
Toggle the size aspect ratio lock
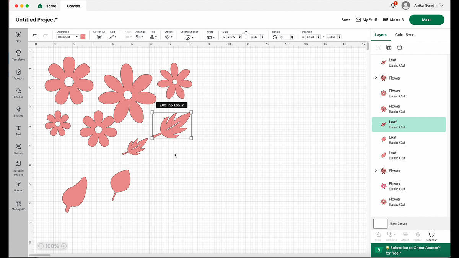(246, 32)
